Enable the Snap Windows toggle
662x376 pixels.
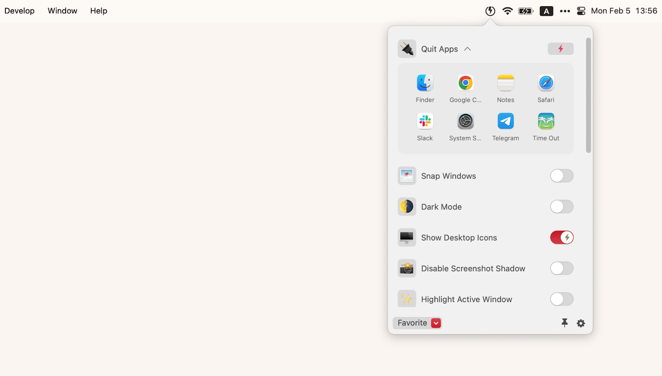coord(561,176)
